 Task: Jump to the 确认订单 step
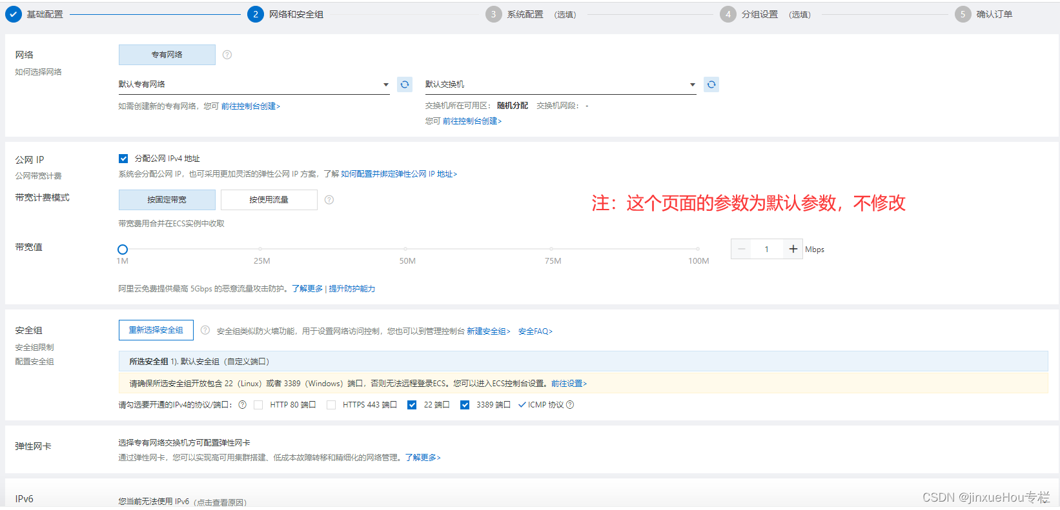994,14
